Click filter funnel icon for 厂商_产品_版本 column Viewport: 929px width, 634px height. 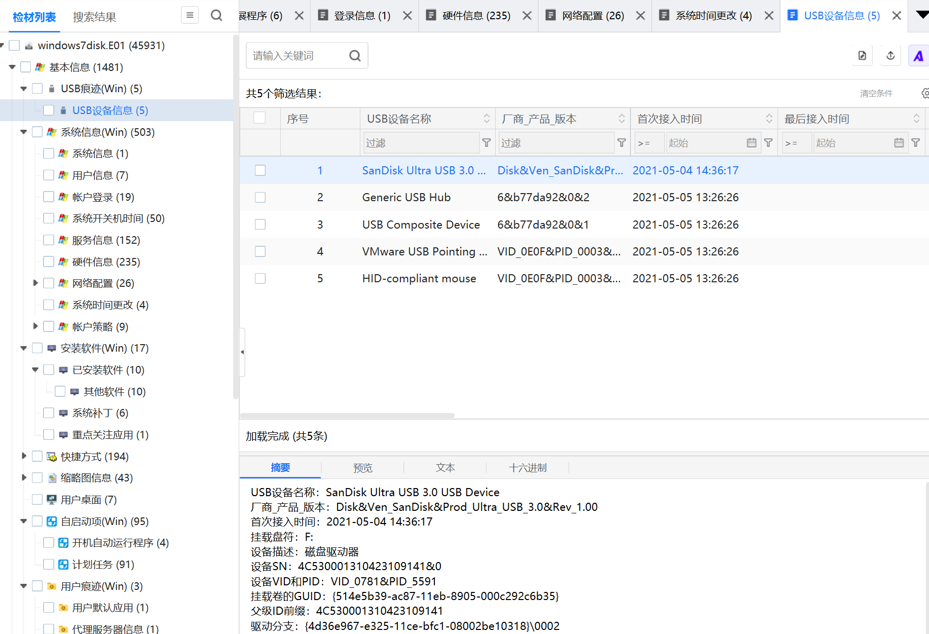[x=622, y=143]
